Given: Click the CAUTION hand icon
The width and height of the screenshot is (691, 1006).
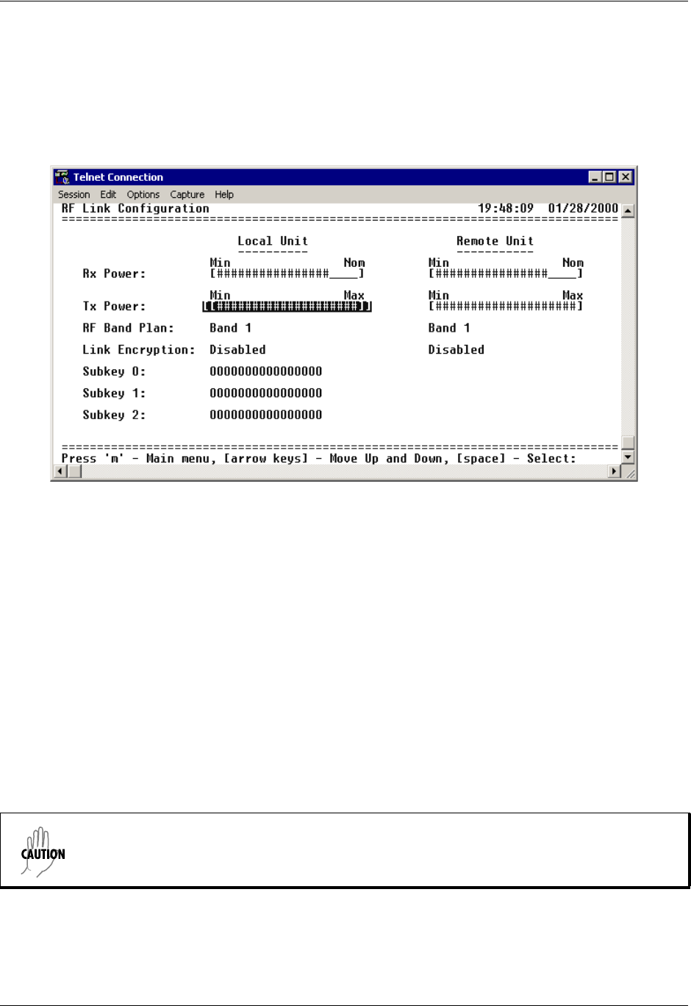Looking at the screenshot, I should pos(42,852).
